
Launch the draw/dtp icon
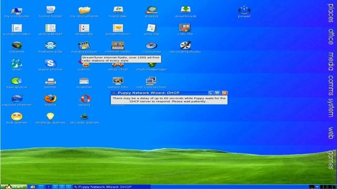coord(84,28)
